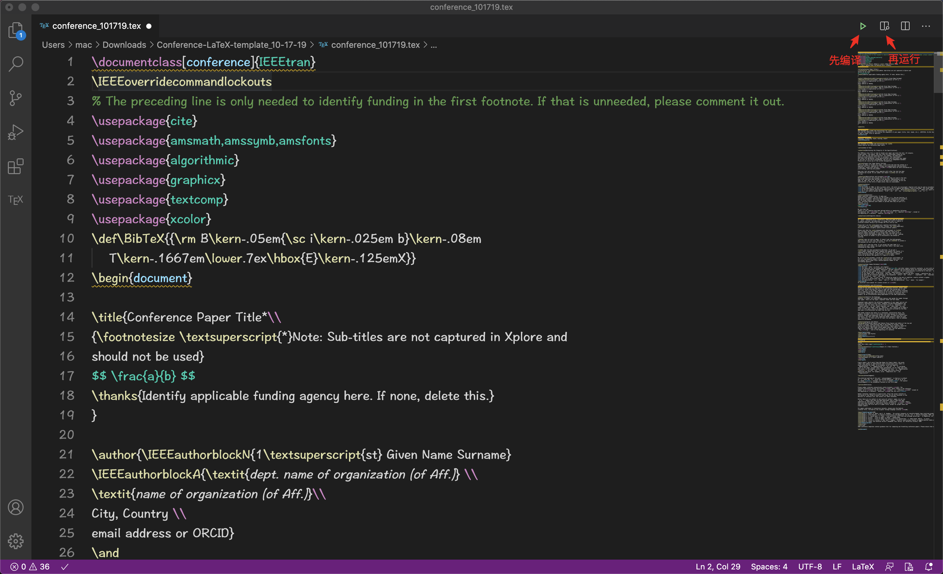The height and width of the screenshot is (574, 943).
Task: Open the Extensions view
Action: coord(16,166)
